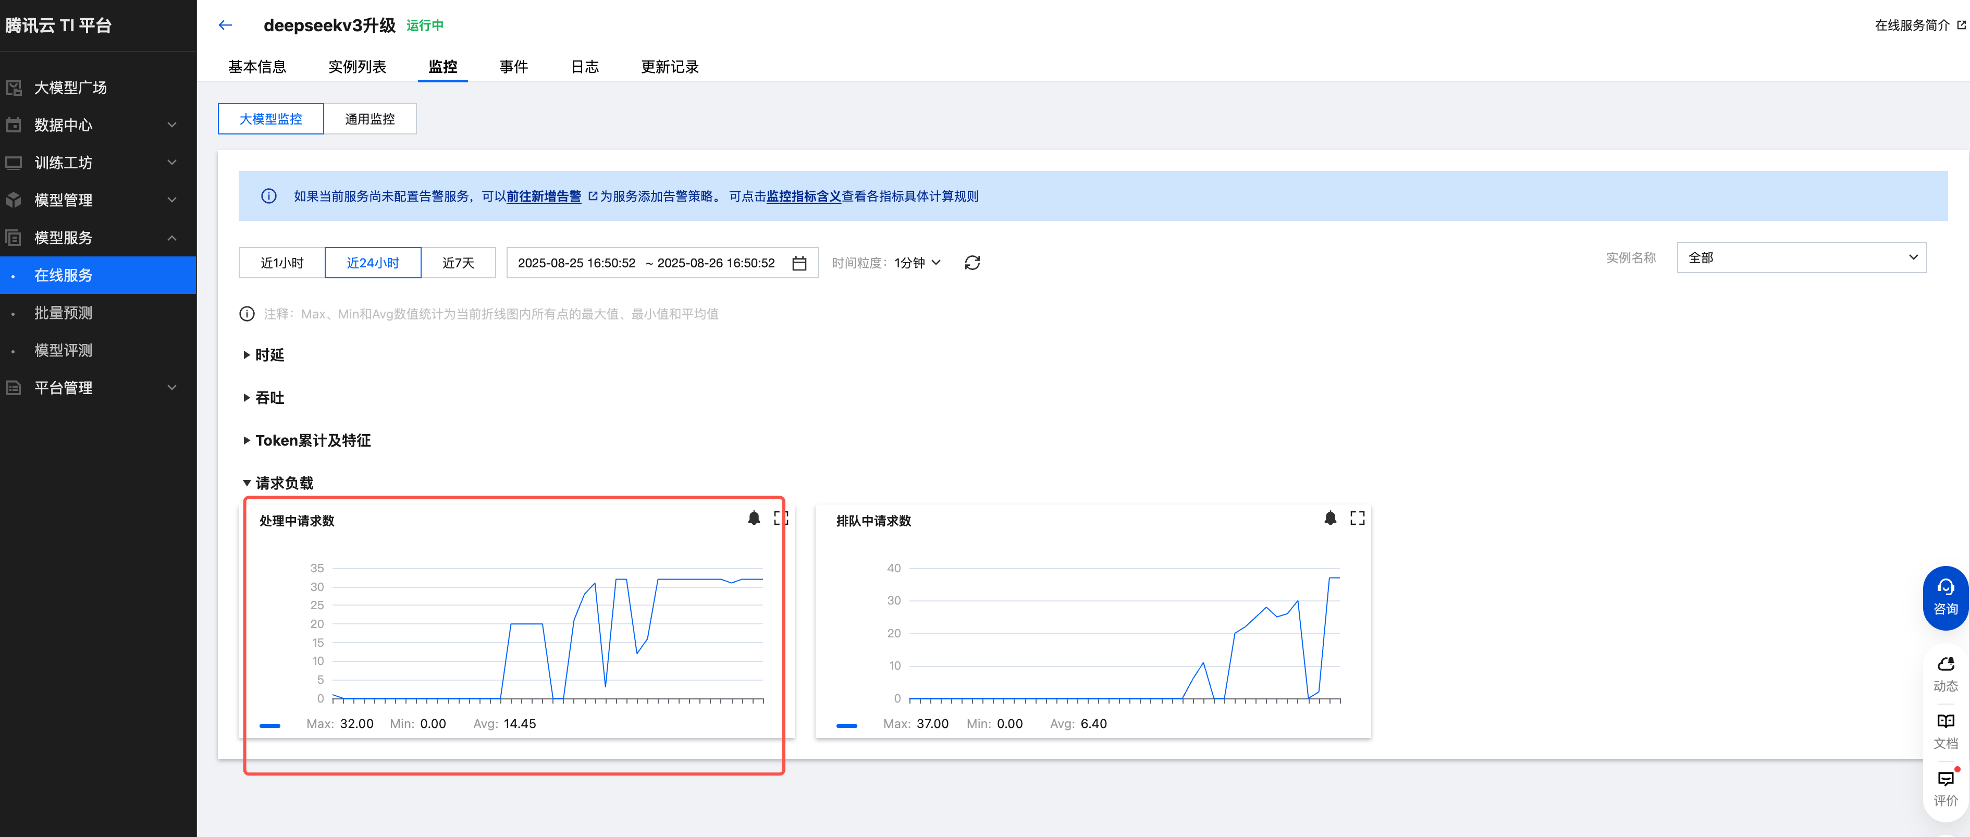Open the 咨询 support headset button

[1945, 597]
